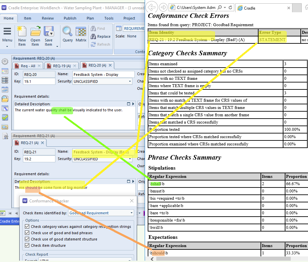Click the Replace binoculars button
Viewport: 308px width, 262px height.
point(101,36)
